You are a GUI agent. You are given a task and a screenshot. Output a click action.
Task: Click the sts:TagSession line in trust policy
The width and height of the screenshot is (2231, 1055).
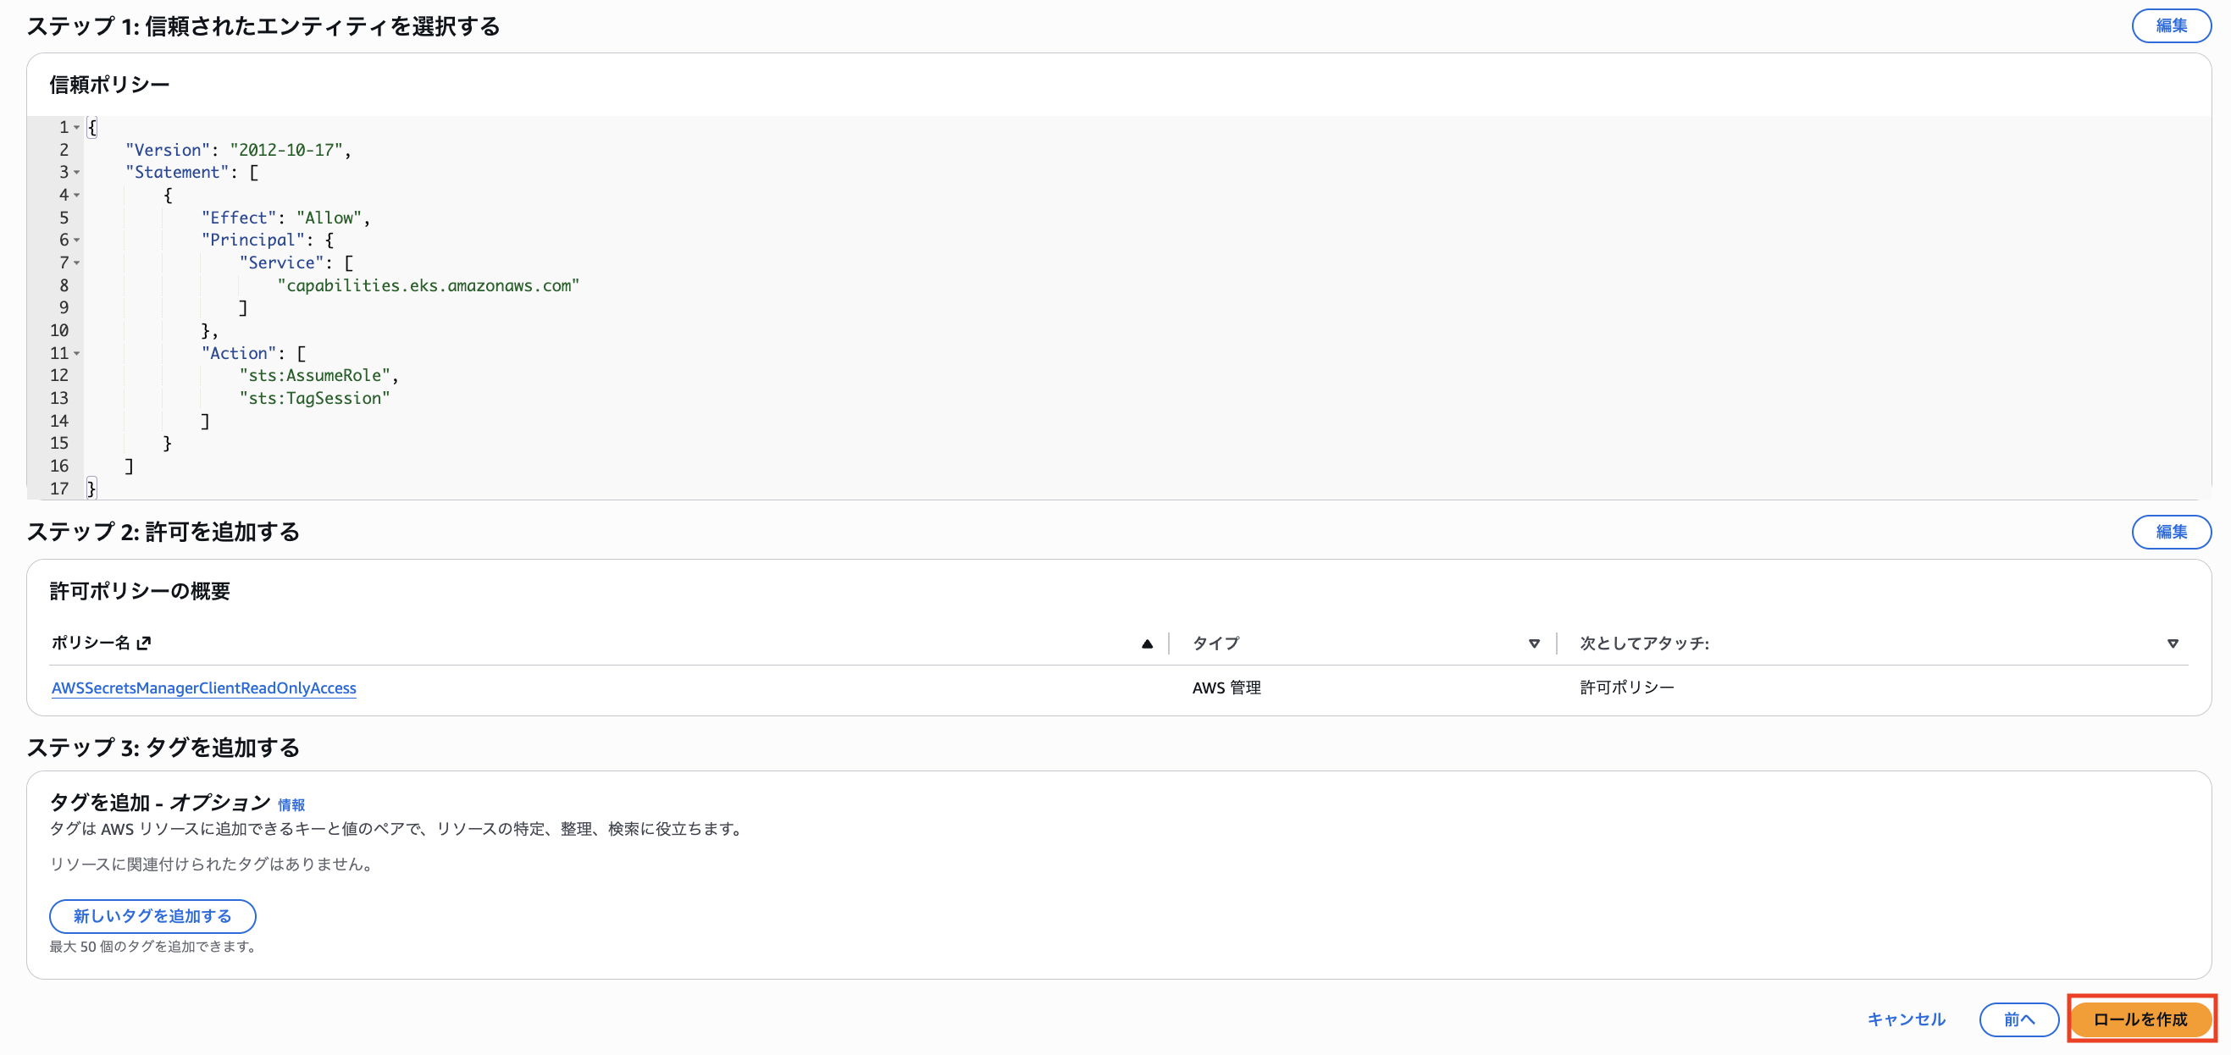[314, 398]
